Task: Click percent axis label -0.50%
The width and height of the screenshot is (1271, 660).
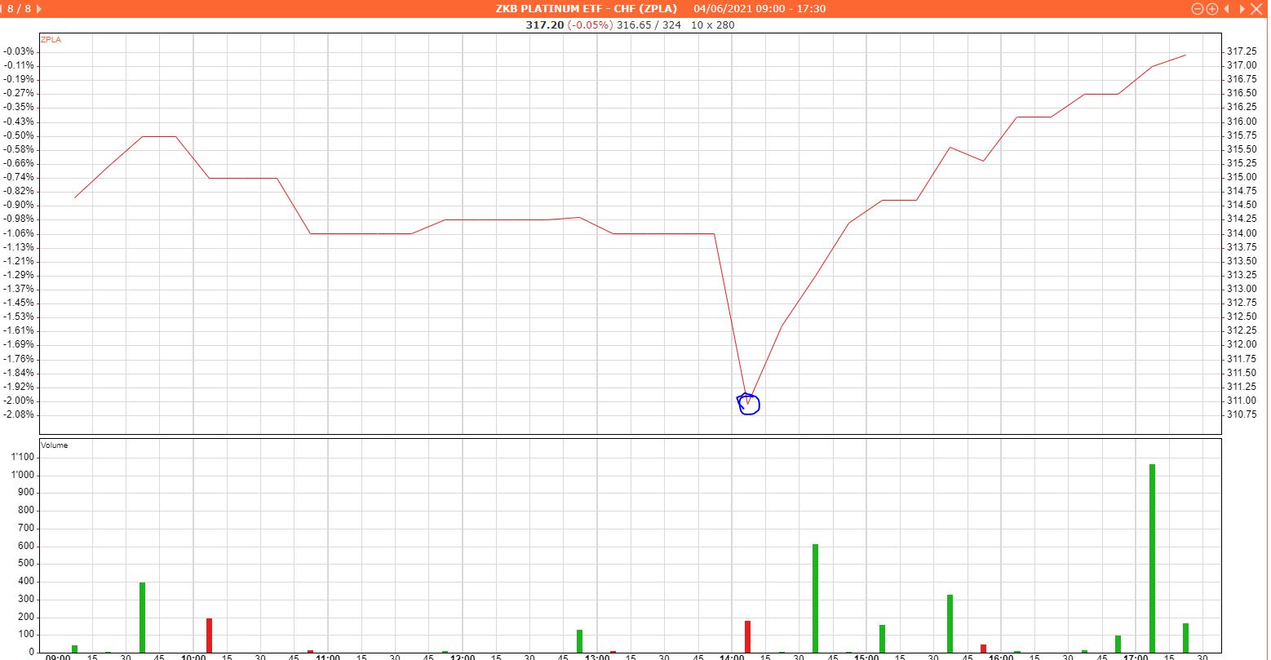Action: point(18,135)
